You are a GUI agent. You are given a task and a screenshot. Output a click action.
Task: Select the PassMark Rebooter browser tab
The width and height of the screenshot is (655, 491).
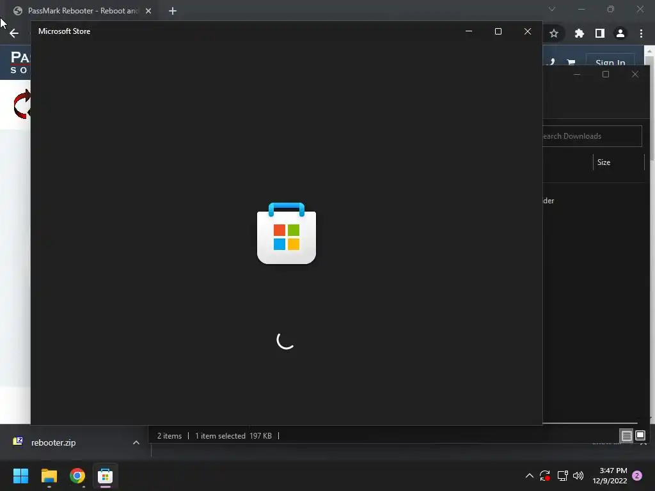(x=83, y=11)
